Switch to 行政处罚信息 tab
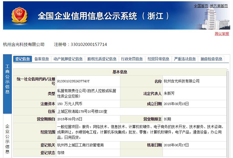233x158 pixels. pos(132,59)
